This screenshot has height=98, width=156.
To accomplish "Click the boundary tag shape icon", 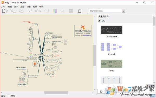I will click(x=46, y=11).
